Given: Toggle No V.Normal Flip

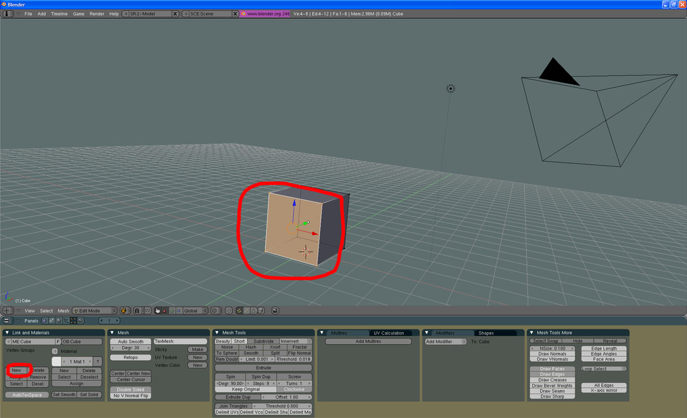Looking at the screenshot, I should pyautogui.click(x=131, y=396).
